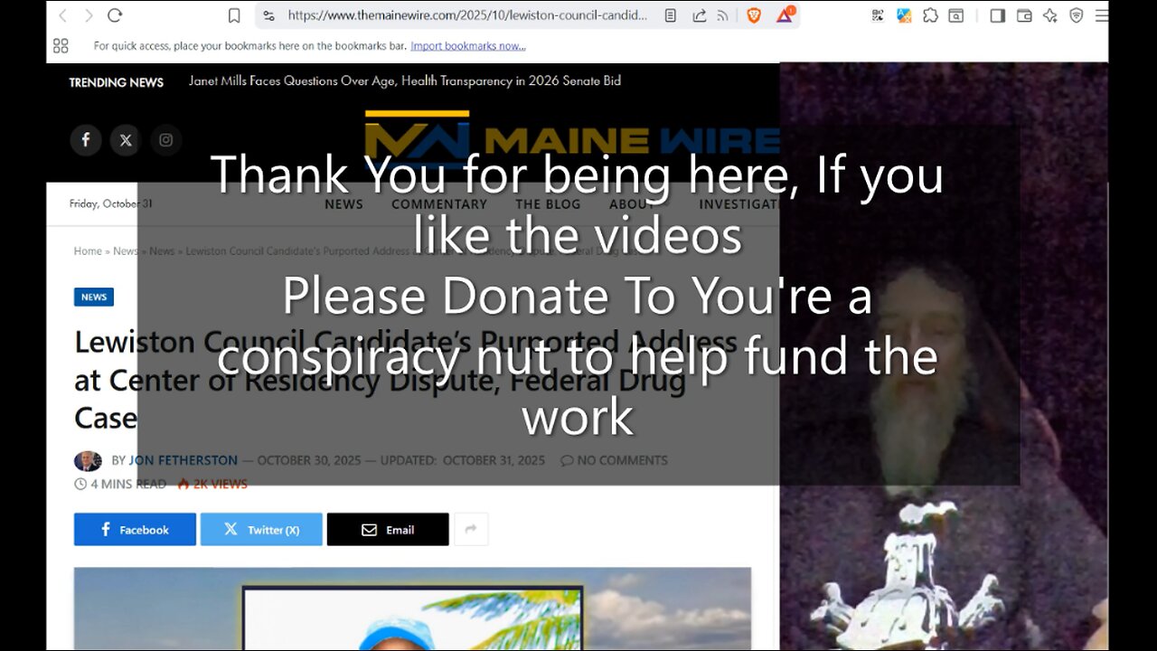The image size is (1157, 651).
Task: Click the Lewiston Council Candidate article headline
Action: click(x=405, y=380)
